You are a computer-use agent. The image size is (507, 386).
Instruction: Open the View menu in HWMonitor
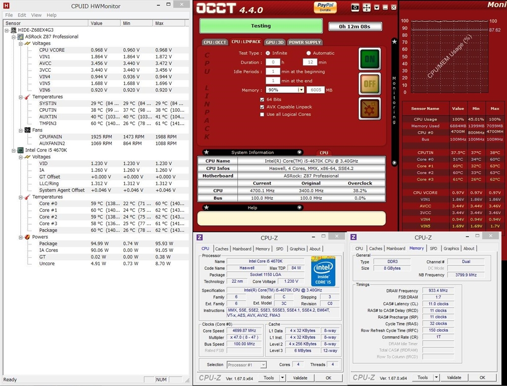pyautogui.click(x=36, y=15)
